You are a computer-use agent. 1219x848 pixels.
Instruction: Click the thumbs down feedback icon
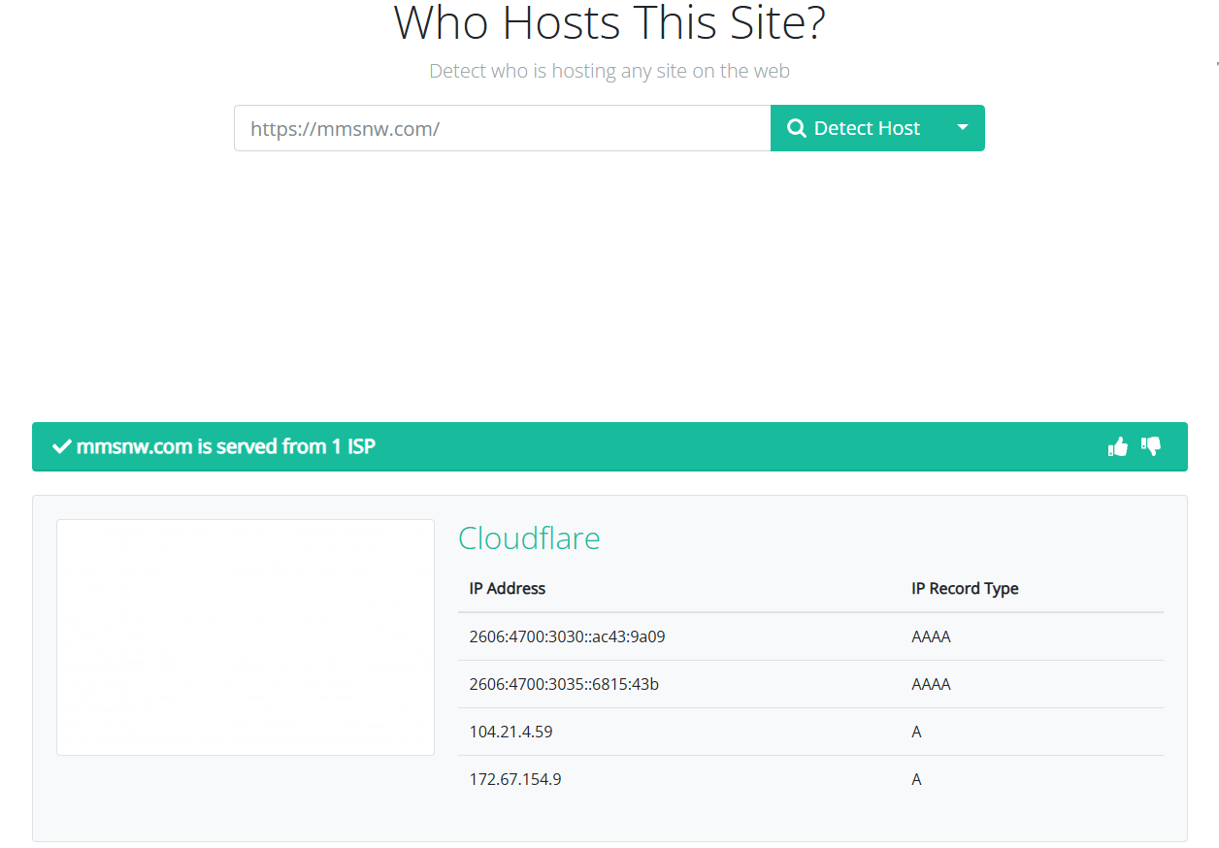pyautogui.click(x=1151, y=446)
